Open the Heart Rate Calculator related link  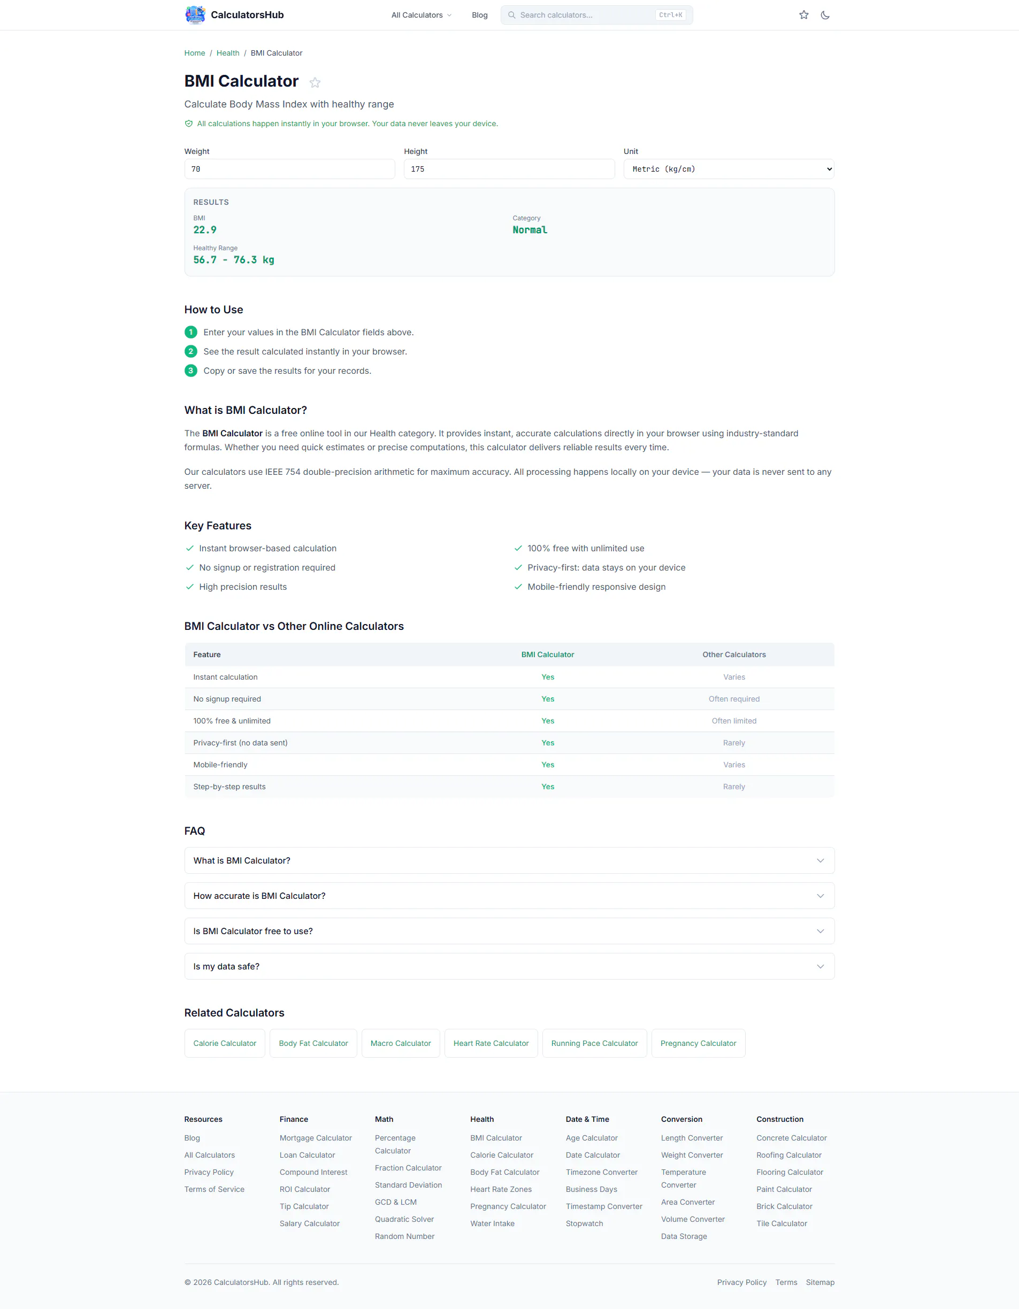(x=491, y=1043)
